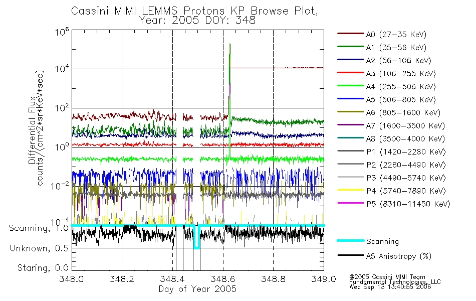
Task: Click the A0 (27-35 KeV) legend label
Action: coord(396,34)
